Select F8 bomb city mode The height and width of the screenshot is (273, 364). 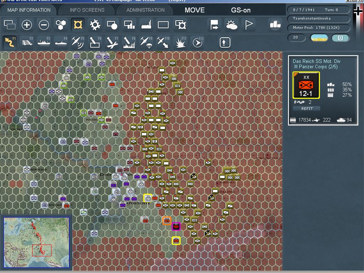coord(129,42)
